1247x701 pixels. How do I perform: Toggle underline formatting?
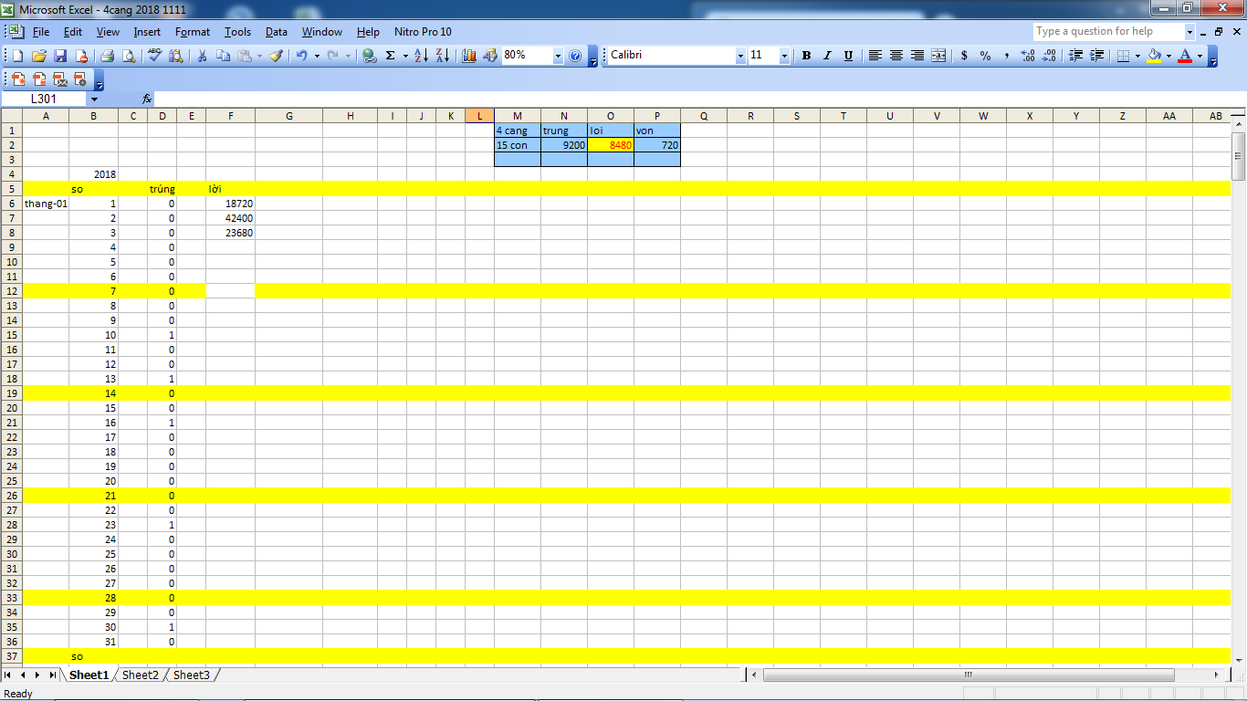click(x=848, y=56)
